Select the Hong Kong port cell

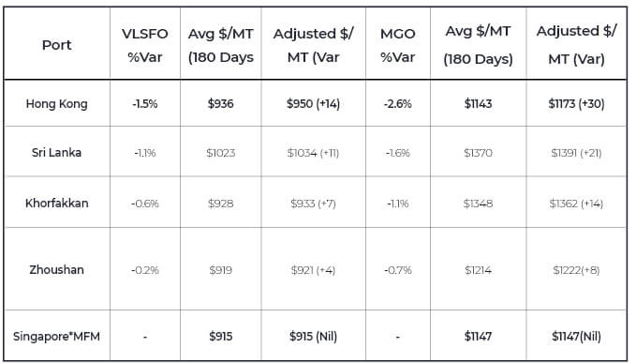(57, 103)
